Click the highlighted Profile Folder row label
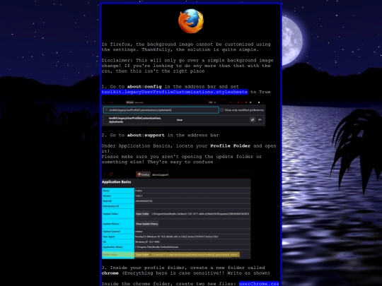 (110, 255)
